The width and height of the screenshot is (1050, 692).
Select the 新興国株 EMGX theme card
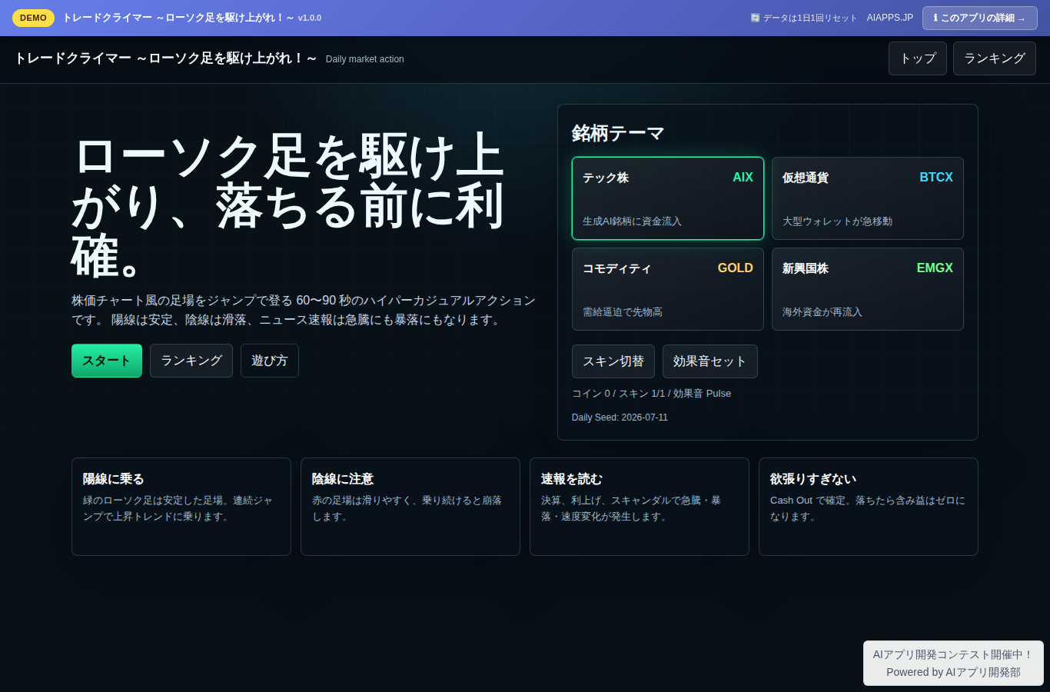(x=868, y=289)
